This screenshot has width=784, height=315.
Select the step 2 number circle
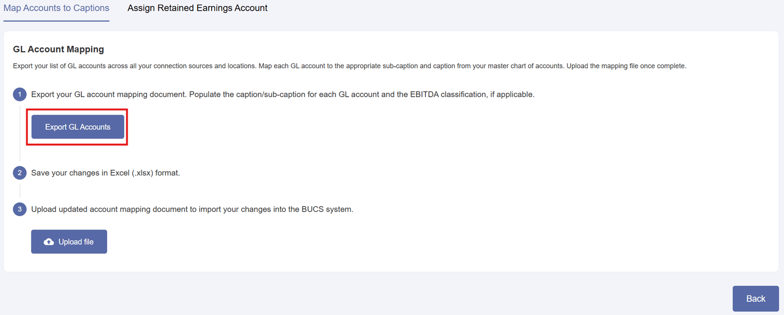[x=20, y=173]
